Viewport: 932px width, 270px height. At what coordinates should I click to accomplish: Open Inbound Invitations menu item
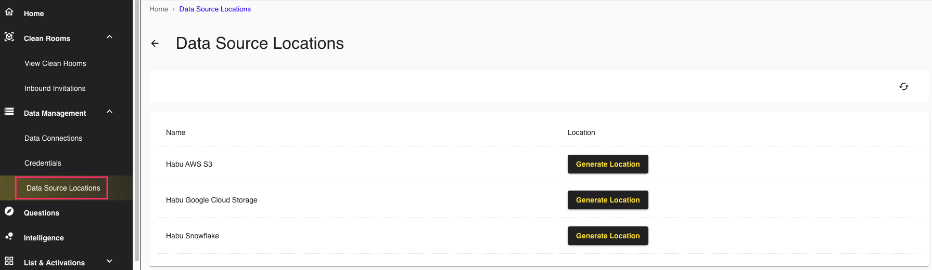click(55, 88)
